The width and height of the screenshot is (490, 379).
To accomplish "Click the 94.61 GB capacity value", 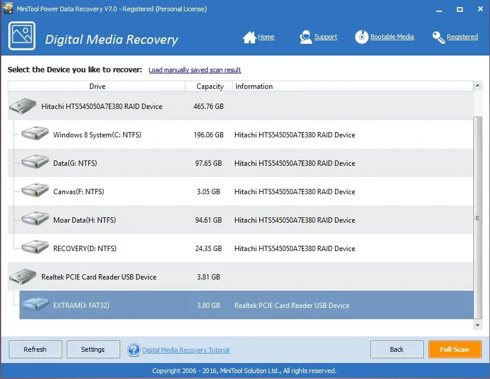I will click(208, 220).
